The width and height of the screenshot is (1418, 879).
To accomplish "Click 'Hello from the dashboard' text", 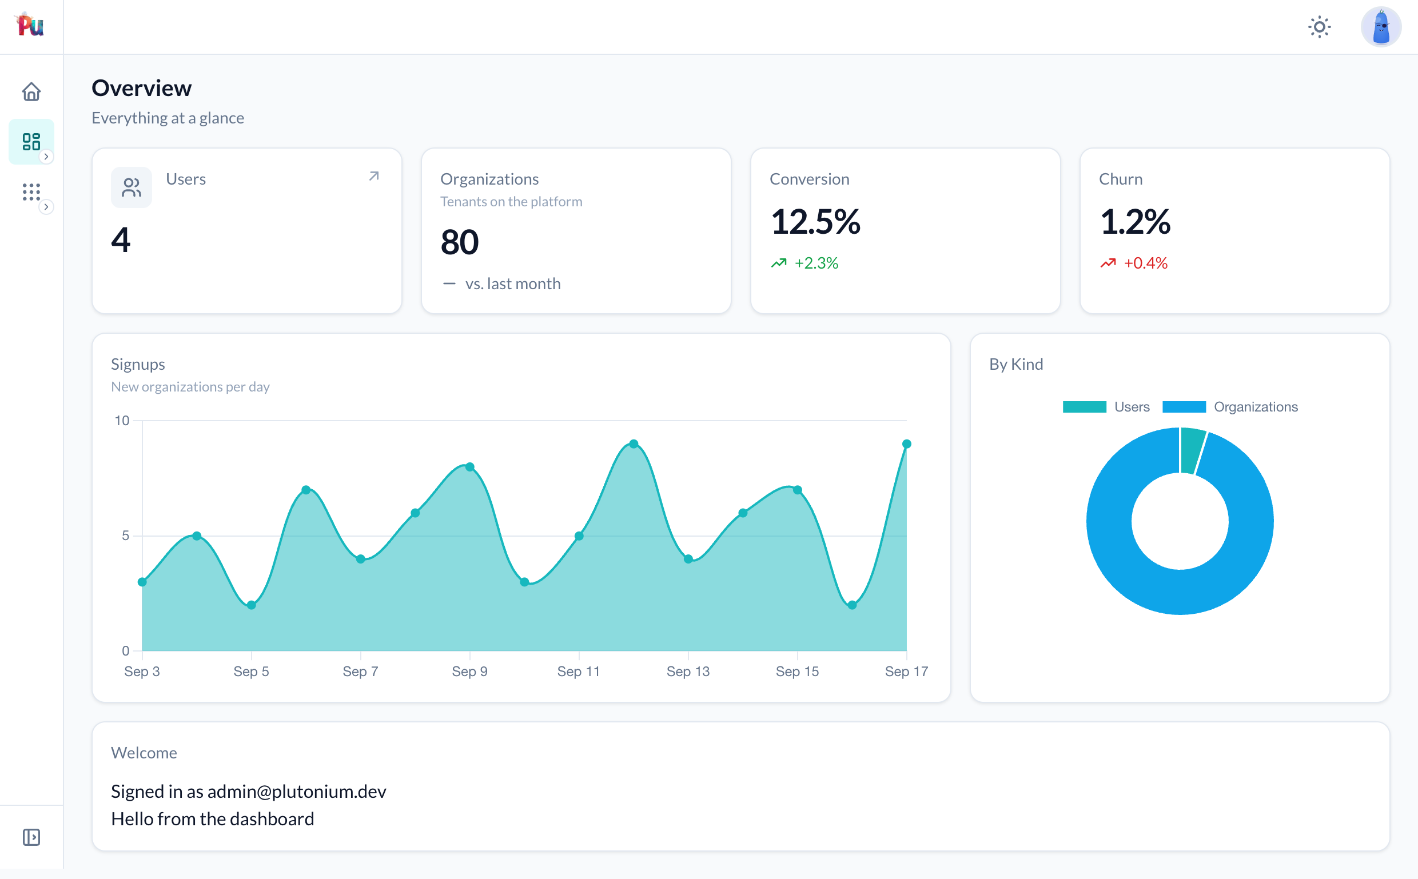I will click(x=212, y=819).
